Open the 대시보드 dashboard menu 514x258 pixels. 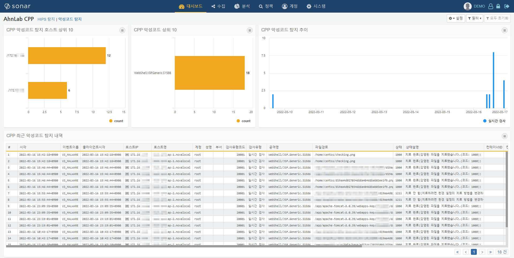pyautogui.click(x=191, y=6)
